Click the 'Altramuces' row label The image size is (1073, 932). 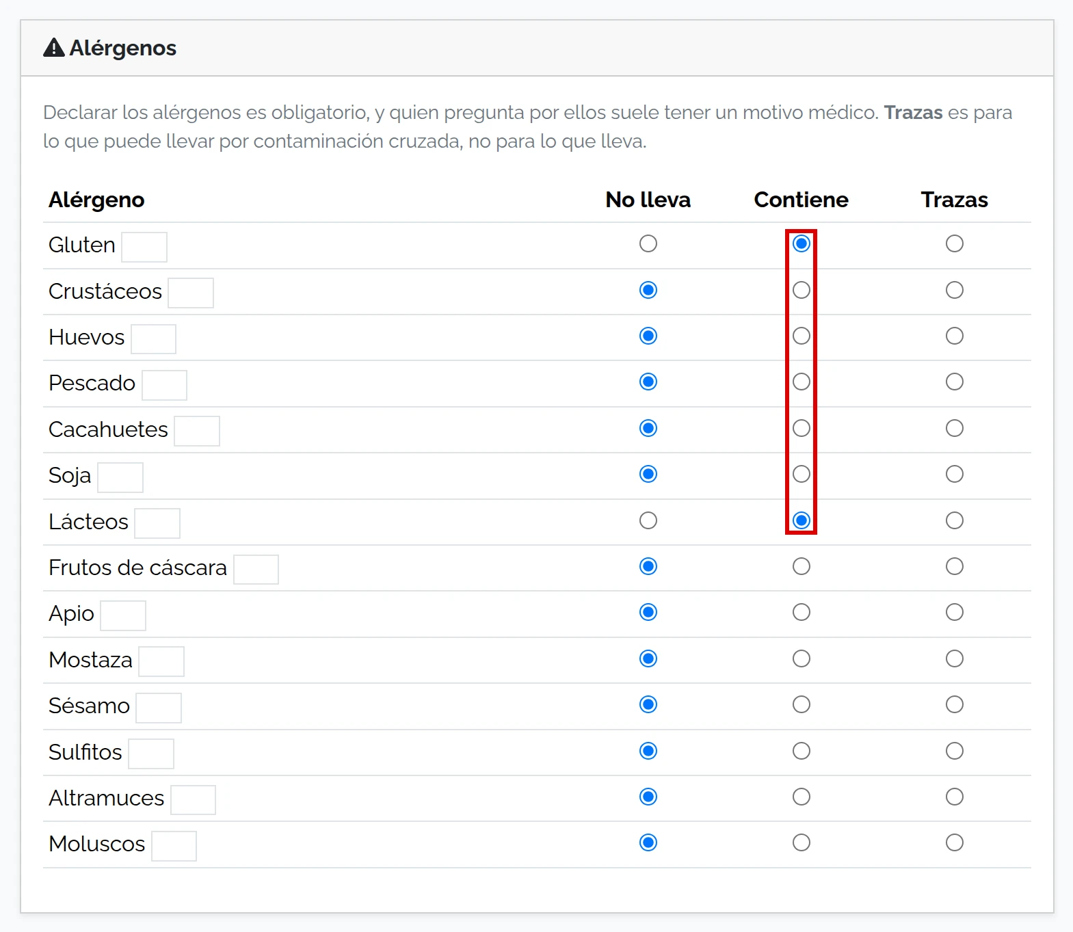(x=106, y=798)
